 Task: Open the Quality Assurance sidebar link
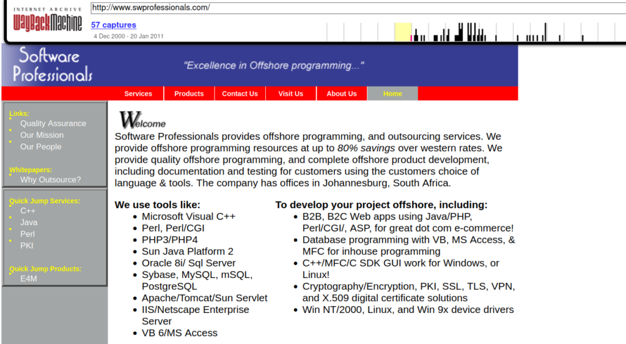pos(53,123)
